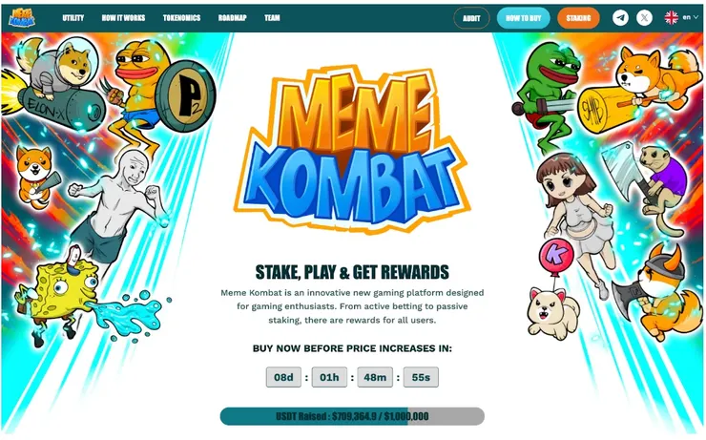Navigate to the Roadmap section
The height and width of the screenshot is (440, 706).
(233, 18)
